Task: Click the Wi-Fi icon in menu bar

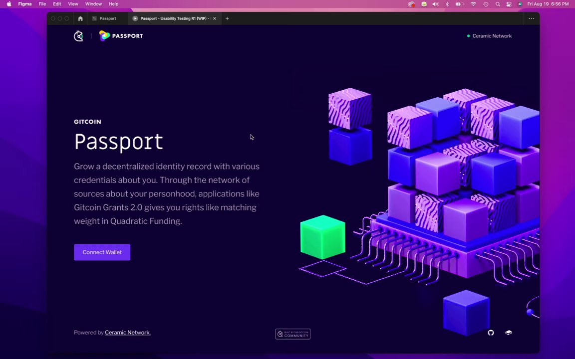Action: tap(473, 4)
